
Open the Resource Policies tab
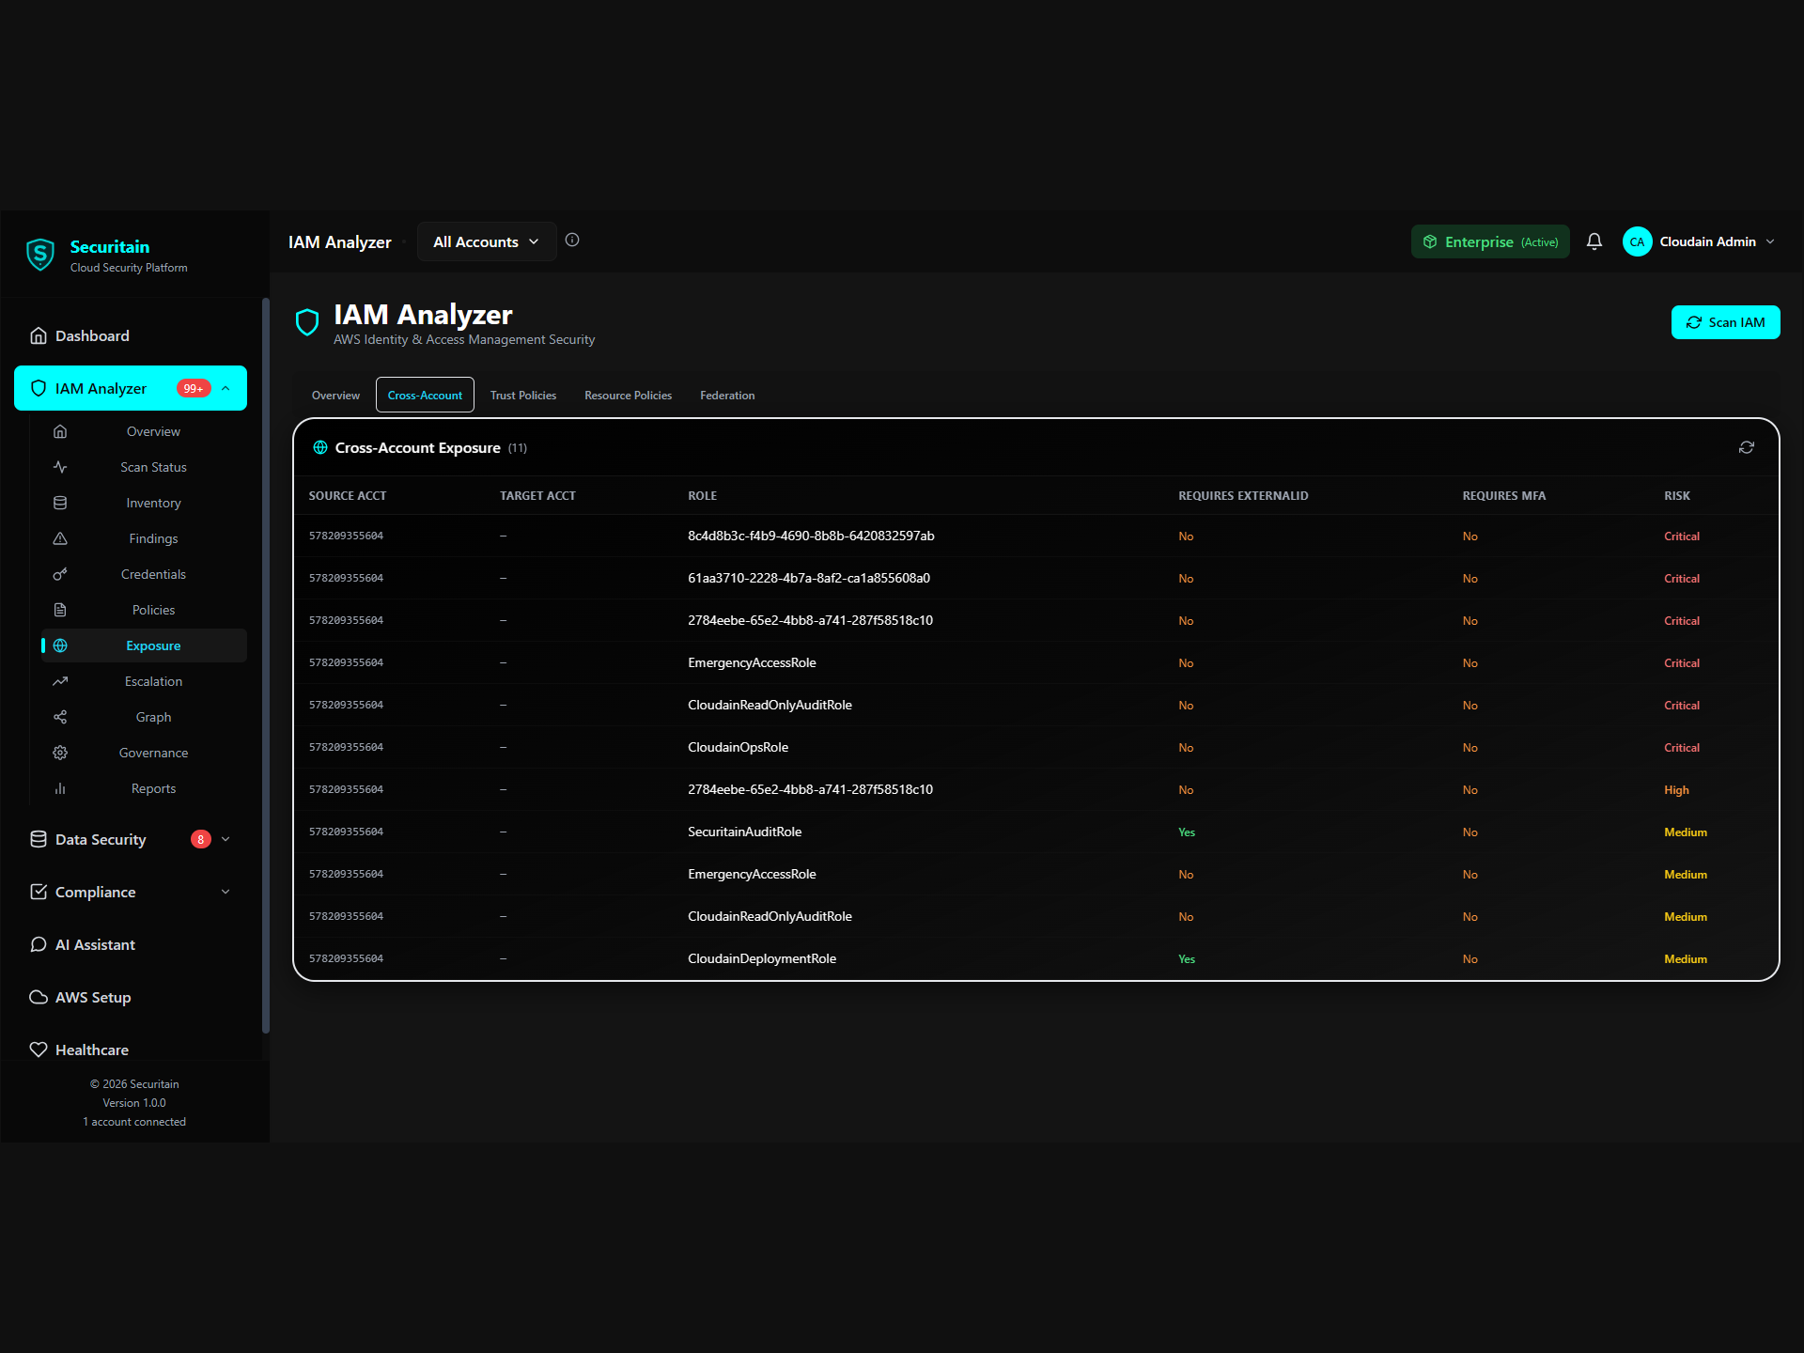pyautogui.click(x=628, y=395)
